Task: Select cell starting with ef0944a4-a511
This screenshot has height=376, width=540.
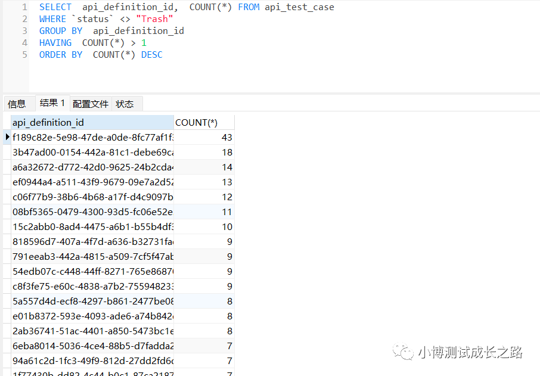Action: 92,182
